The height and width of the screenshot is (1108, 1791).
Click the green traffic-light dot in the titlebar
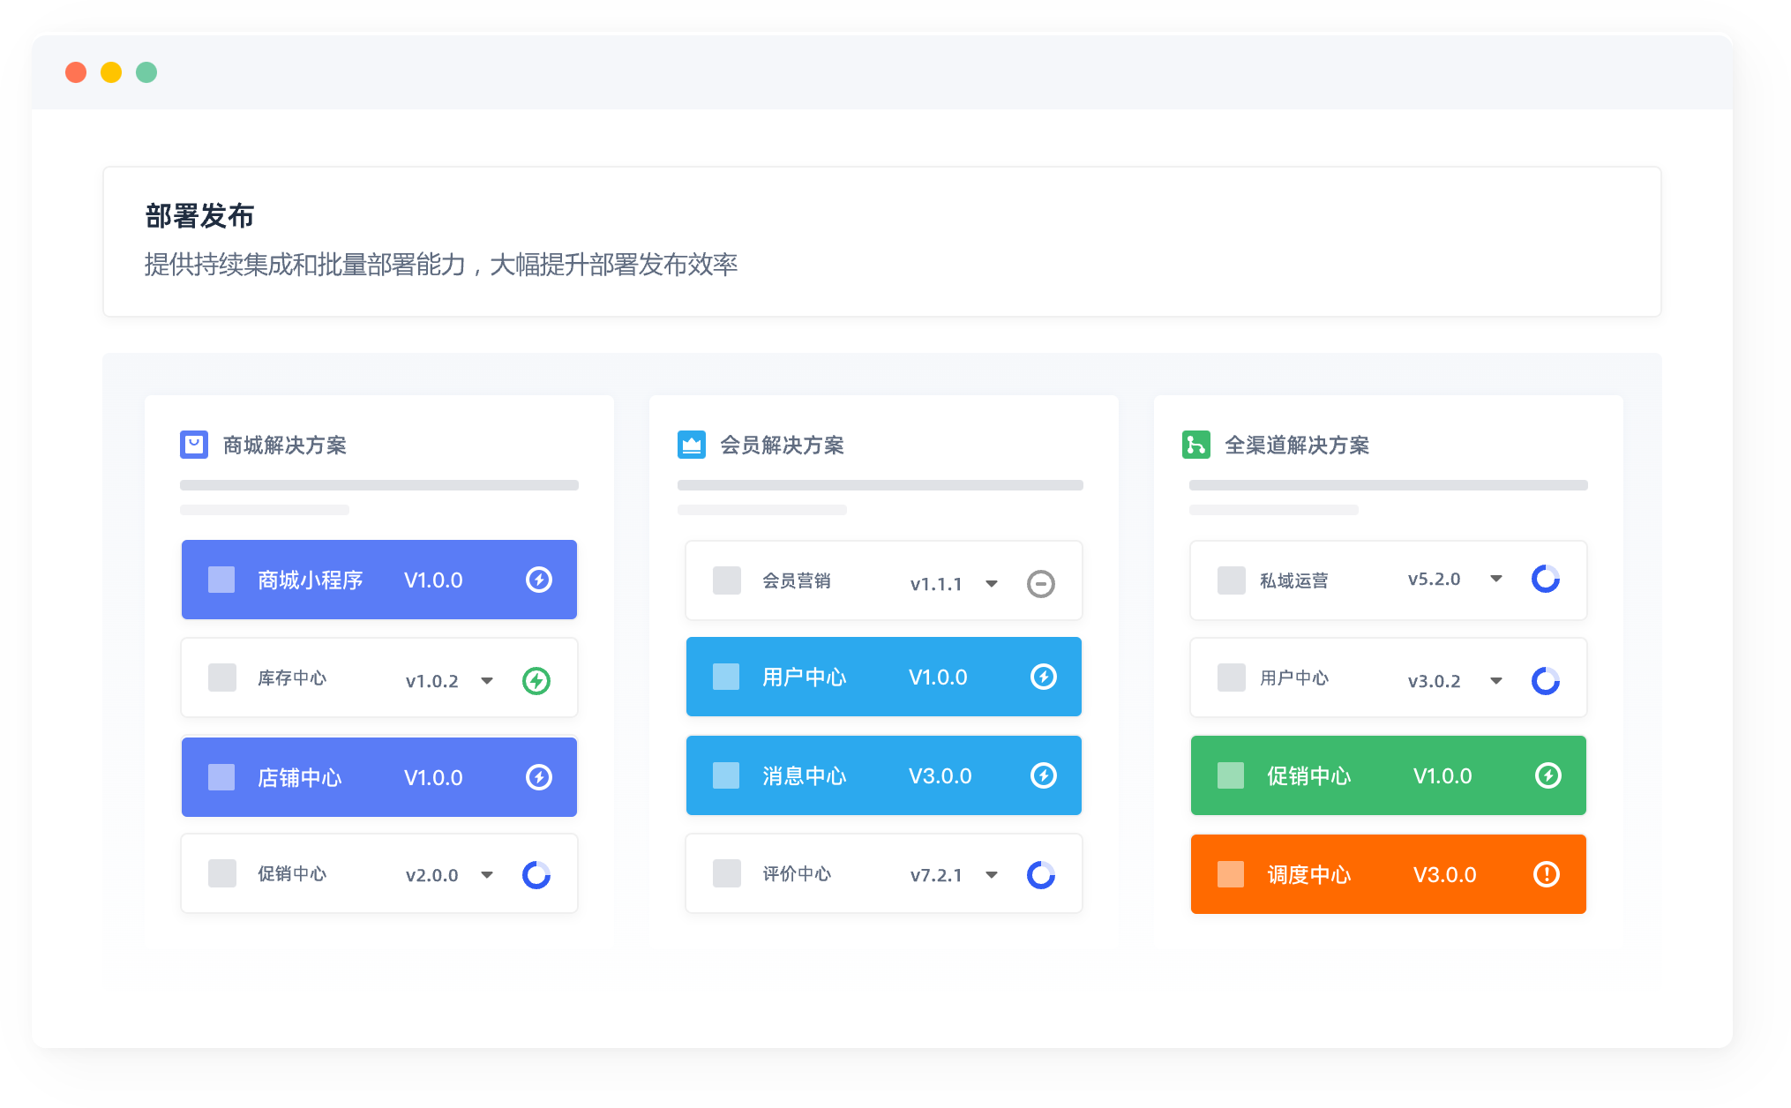click(146, 71)
